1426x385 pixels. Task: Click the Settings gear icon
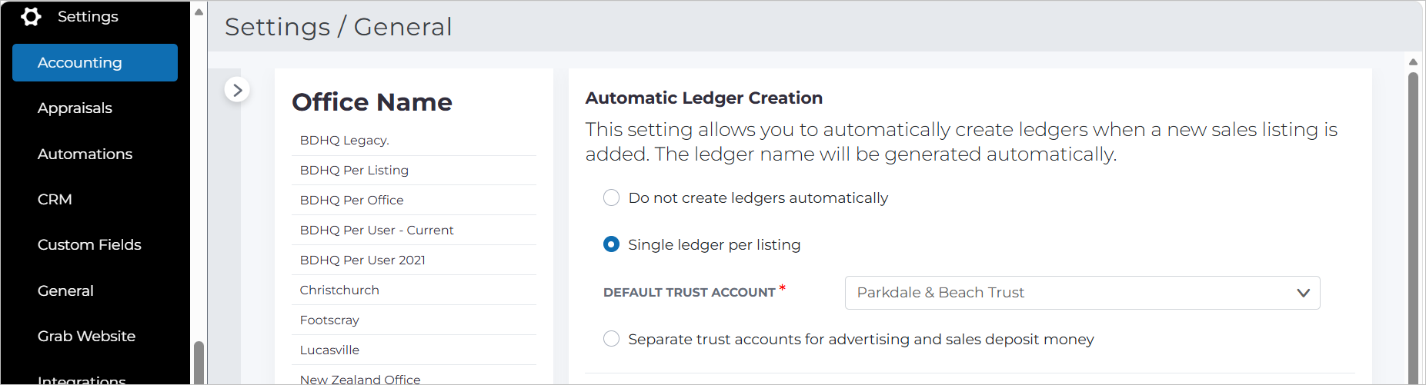(x=32, y=16)
